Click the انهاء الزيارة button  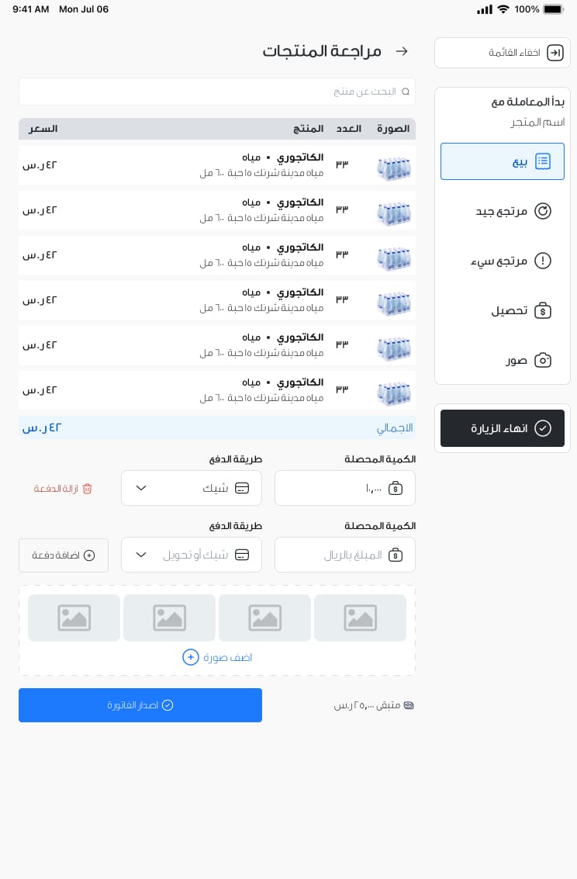click(x=502, y=428)
